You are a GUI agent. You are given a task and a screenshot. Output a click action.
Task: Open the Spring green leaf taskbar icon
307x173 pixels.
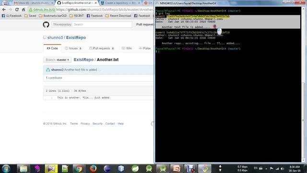click(x=135, y=169)
